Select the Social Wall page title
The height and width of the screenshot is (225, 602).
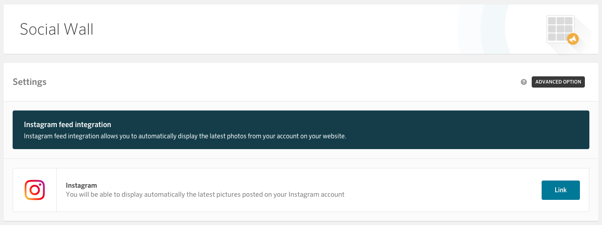(57, 29)
